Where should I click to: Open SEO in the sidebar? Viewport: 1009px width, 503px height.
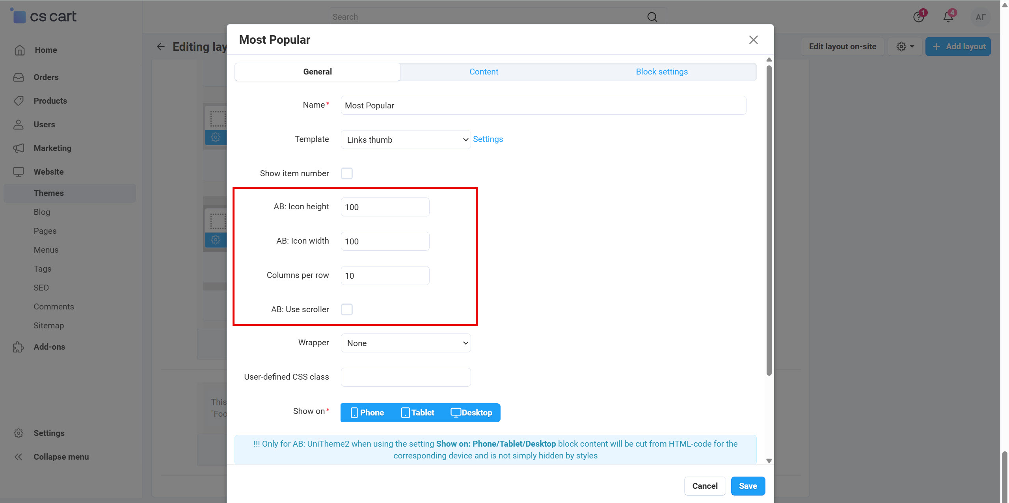pyautogui.click(x=41, y=288)
